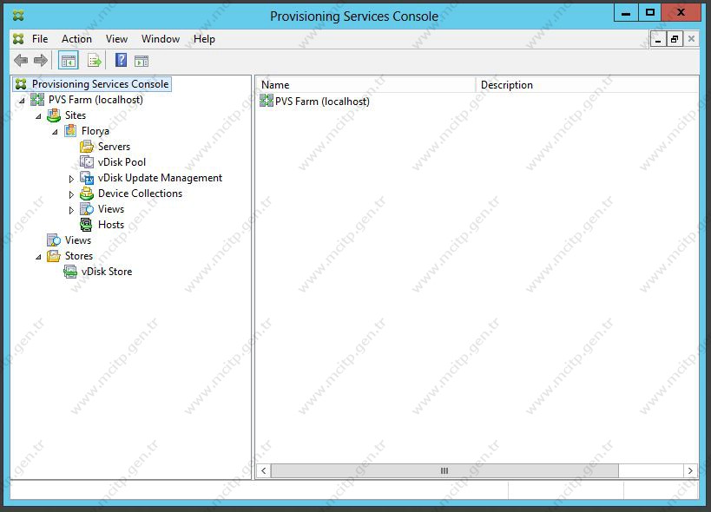Open the Window menu

click(161, 39)
